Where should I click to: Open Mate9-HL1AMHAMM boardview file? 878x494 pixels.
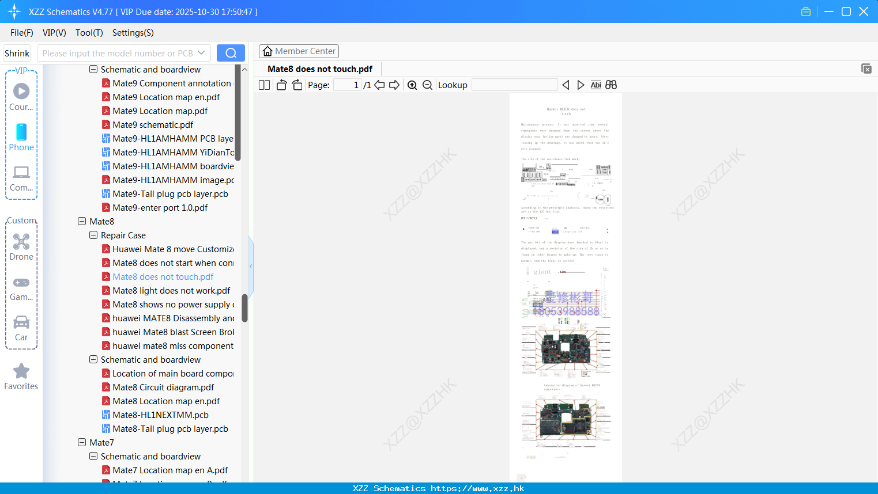(173, 166)
